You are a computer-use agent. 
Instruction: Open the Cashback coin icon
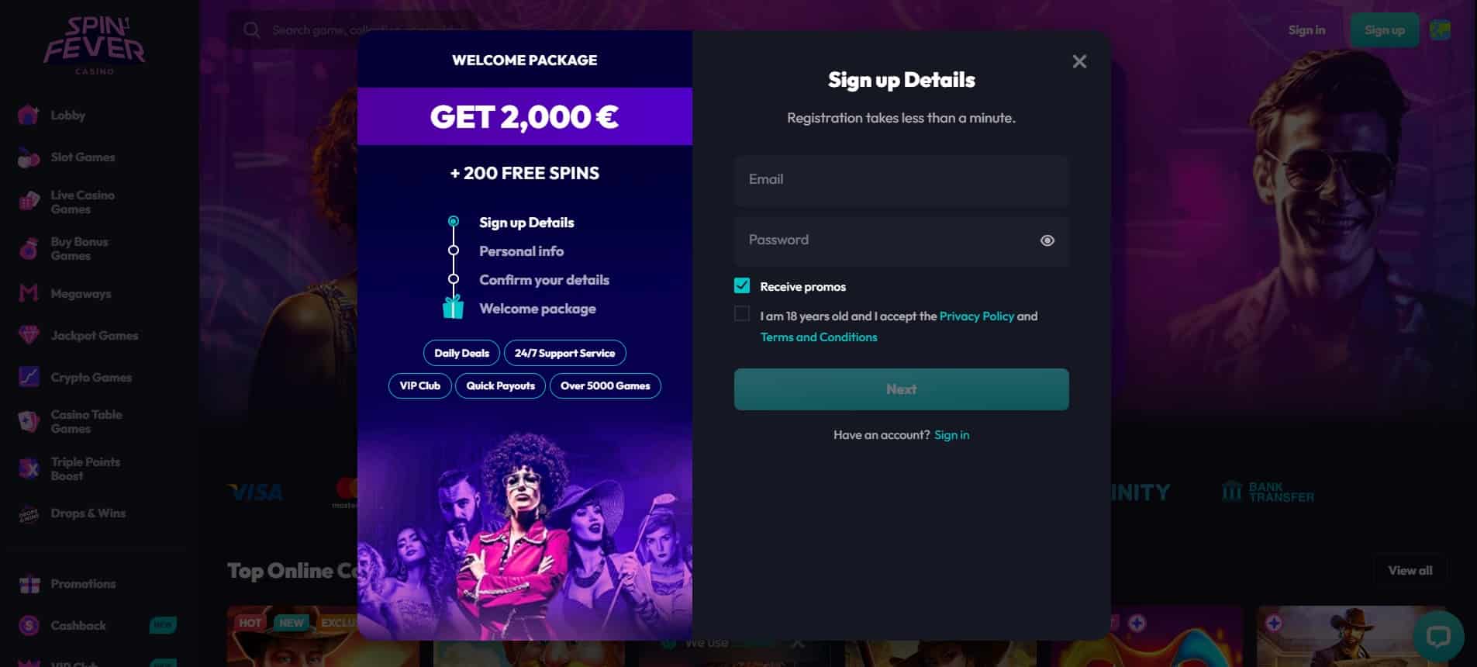tap(29, 625)
